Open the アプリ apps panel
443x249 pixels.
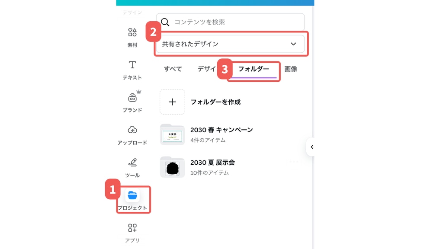[132, 228]
